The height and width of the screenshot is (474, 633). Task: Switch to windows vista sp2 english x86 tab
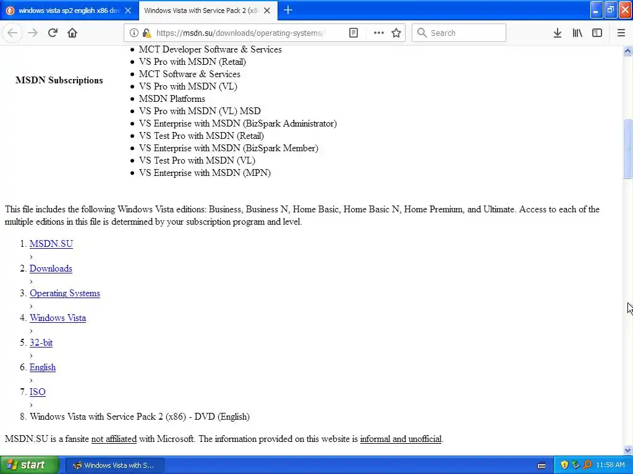(x=69, y=10)
